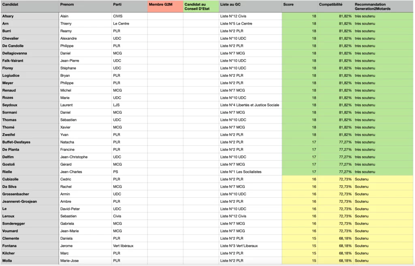This screenshot has height=266, width=415.
Task: Select the Jeanneret-Grosjean candidate cell
Action: [x=29, y=201]
